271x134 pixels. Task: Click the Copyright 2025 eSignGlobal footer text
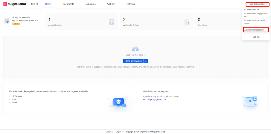tap(146, 132)
